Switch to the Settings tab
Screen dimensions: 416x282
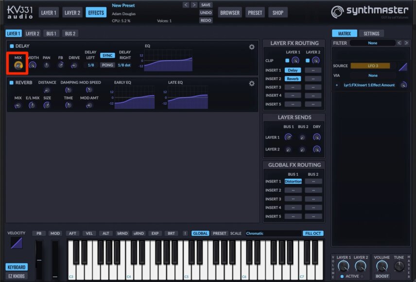coord(371,33)
